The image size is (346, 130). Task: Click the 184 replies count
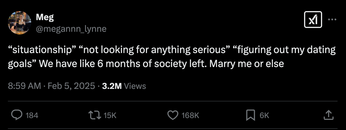pos(32,115)
